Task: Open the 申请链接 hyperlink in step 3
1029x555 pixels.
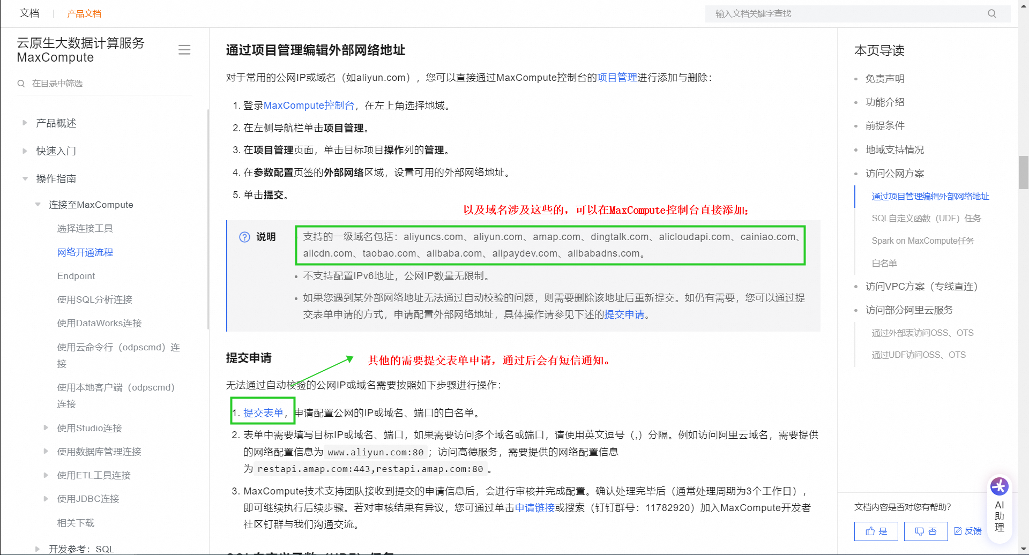Action: [534, 508]
